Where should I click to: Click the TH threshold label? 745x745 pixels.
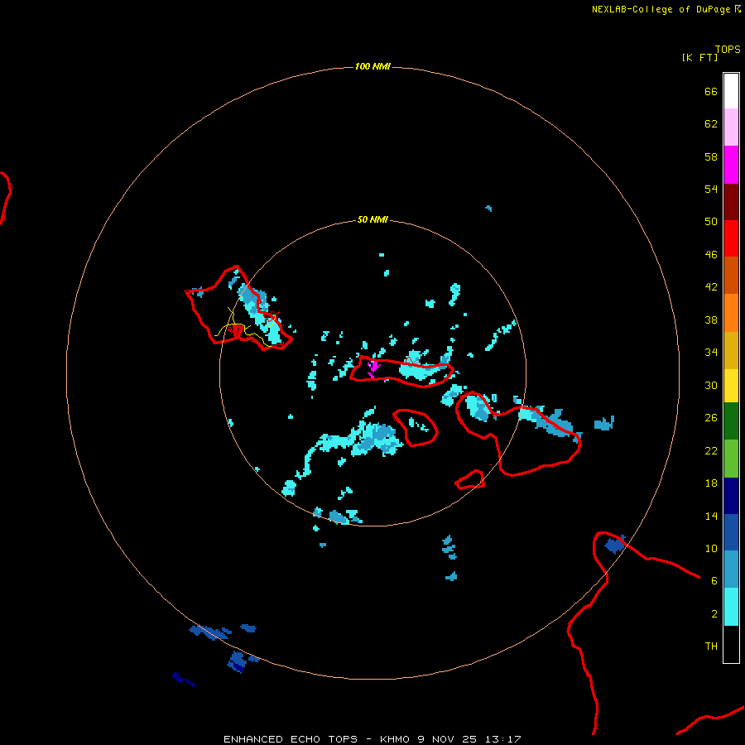711,646
